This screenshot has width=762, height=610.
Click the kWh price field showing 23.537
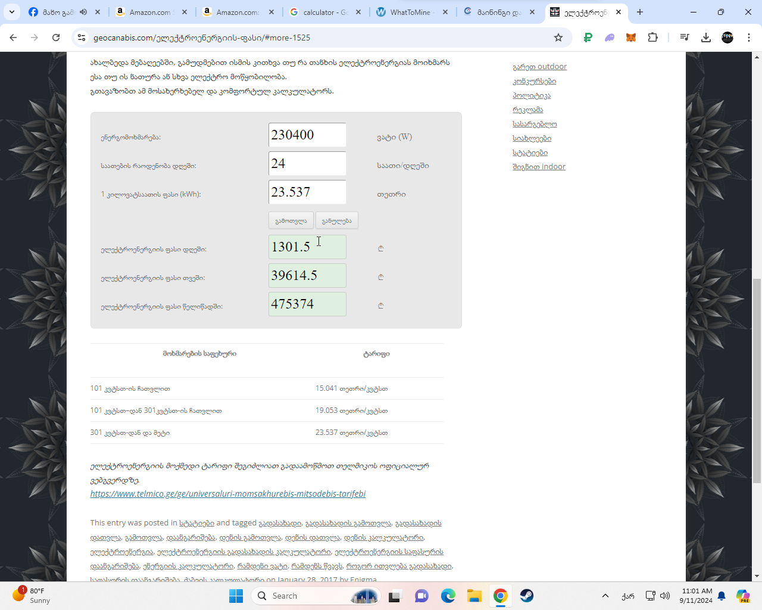307,192
